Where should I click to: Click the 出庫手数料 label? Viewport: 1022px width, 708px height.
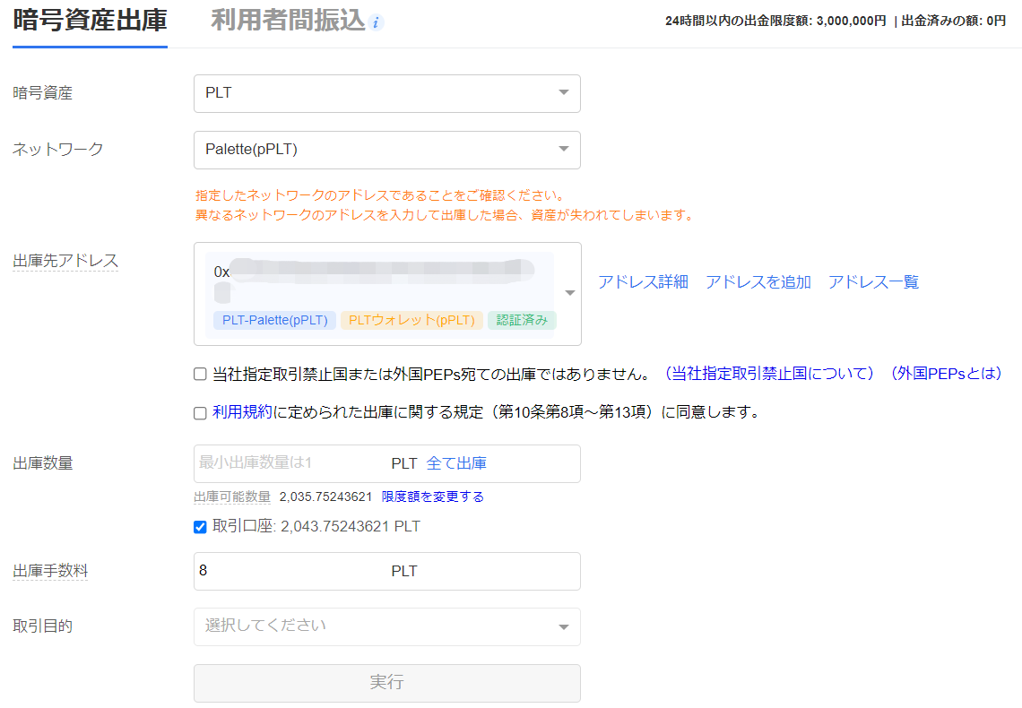(x=50, y=571)
